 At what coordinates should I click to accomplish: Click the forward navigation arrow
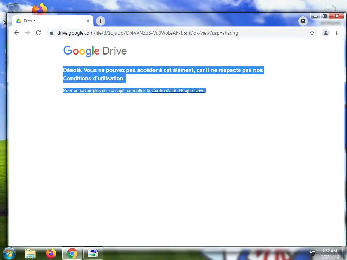(x=27, y=33)
